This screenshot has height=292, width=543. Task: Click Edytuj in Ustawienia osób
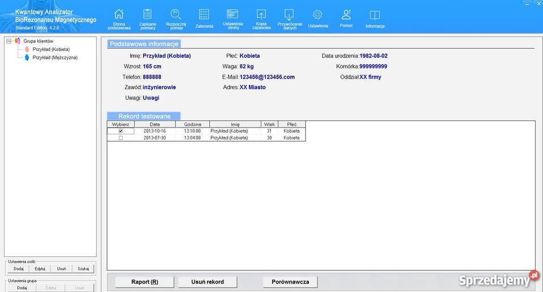point(40,269)
